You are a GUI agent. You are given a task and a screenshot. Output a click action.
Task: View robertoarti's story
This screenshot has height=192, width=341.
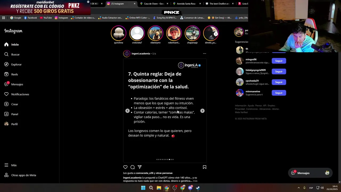click(174, 35)
